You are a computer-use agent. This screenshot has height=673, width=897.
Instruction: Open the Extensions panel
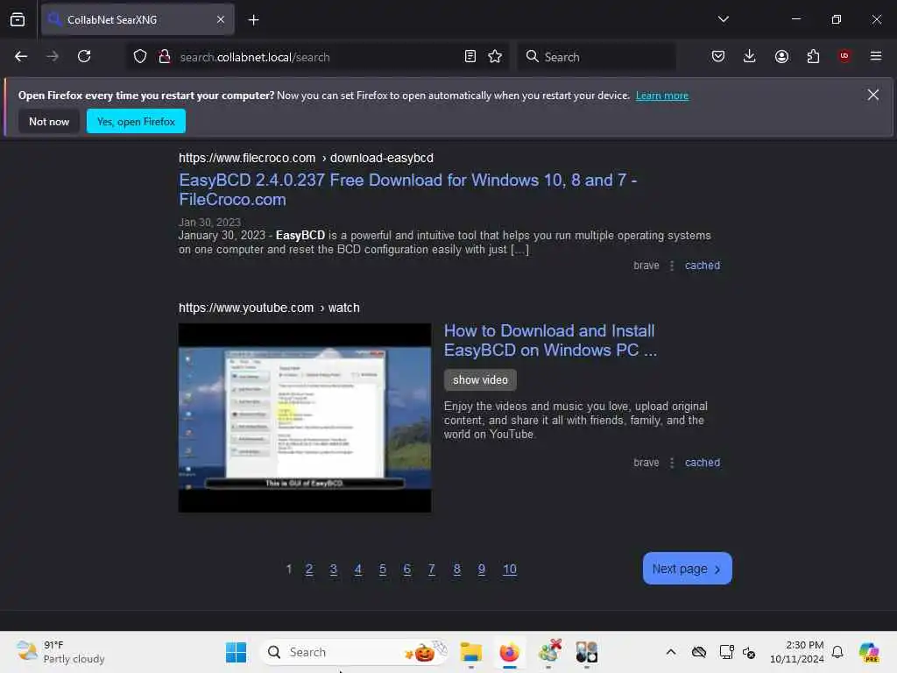813,56
